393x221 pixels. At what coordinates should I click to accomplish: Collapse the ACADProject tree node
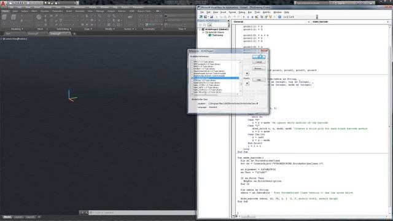tap(200, 29)
